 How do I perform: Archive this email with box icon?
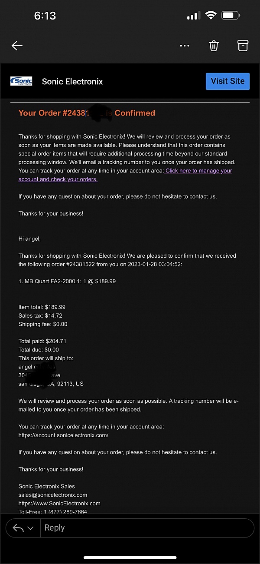click(243, 46)
